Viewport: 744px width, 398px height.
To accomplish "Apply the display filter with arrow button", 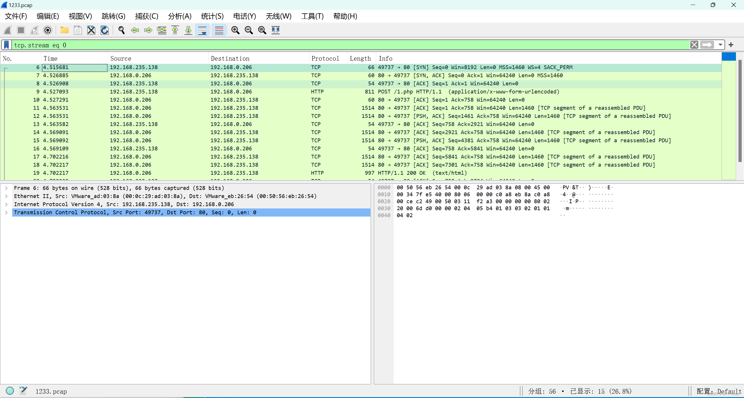I will (x=708, y=45).
